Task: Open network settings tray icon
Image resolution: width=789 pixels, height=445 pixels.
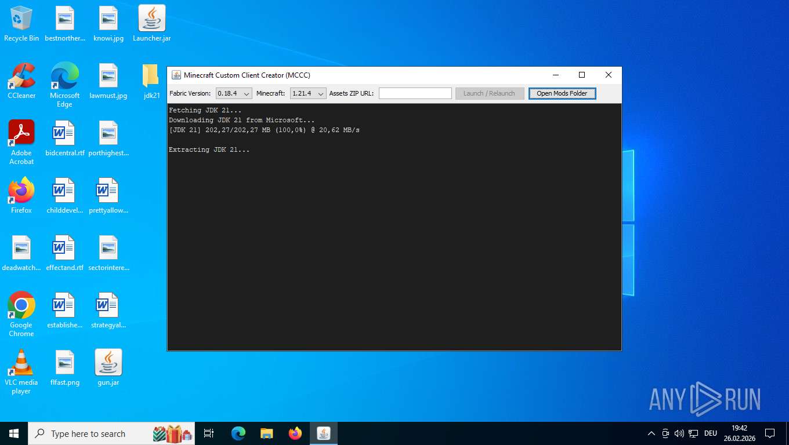Action: pos(693,433)
